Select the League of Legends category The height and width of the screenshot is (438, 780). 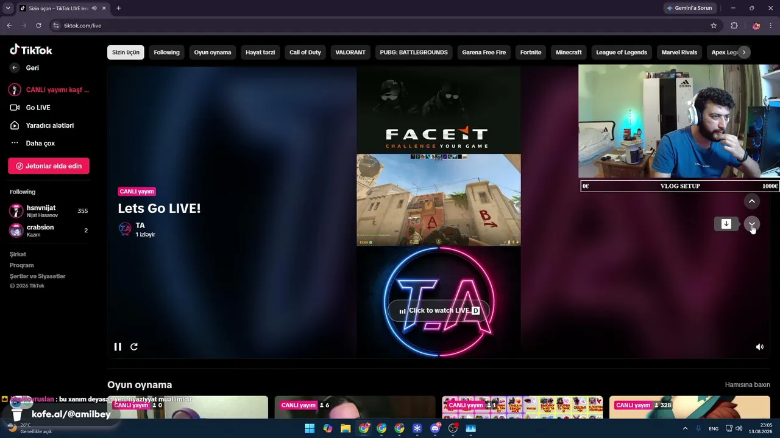(622, 52)
